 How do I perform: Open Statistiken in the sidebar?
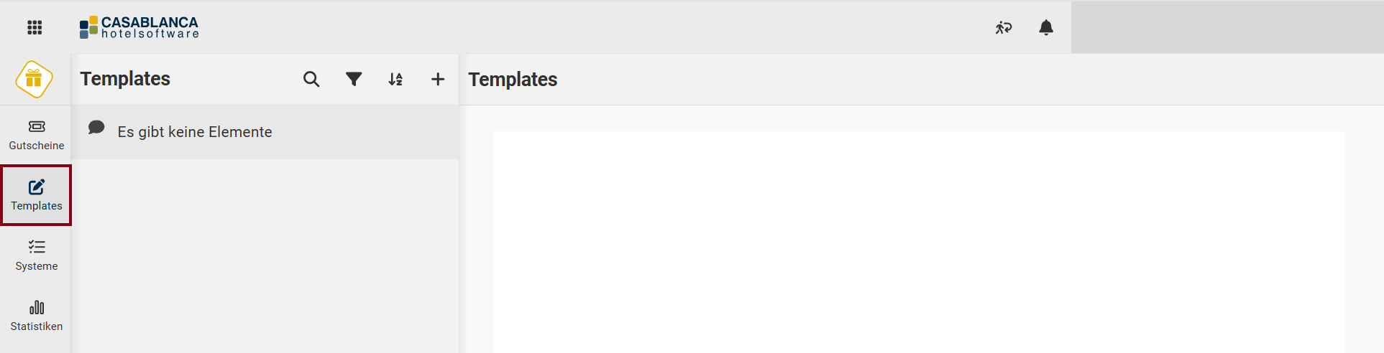[x=36, y=316]
